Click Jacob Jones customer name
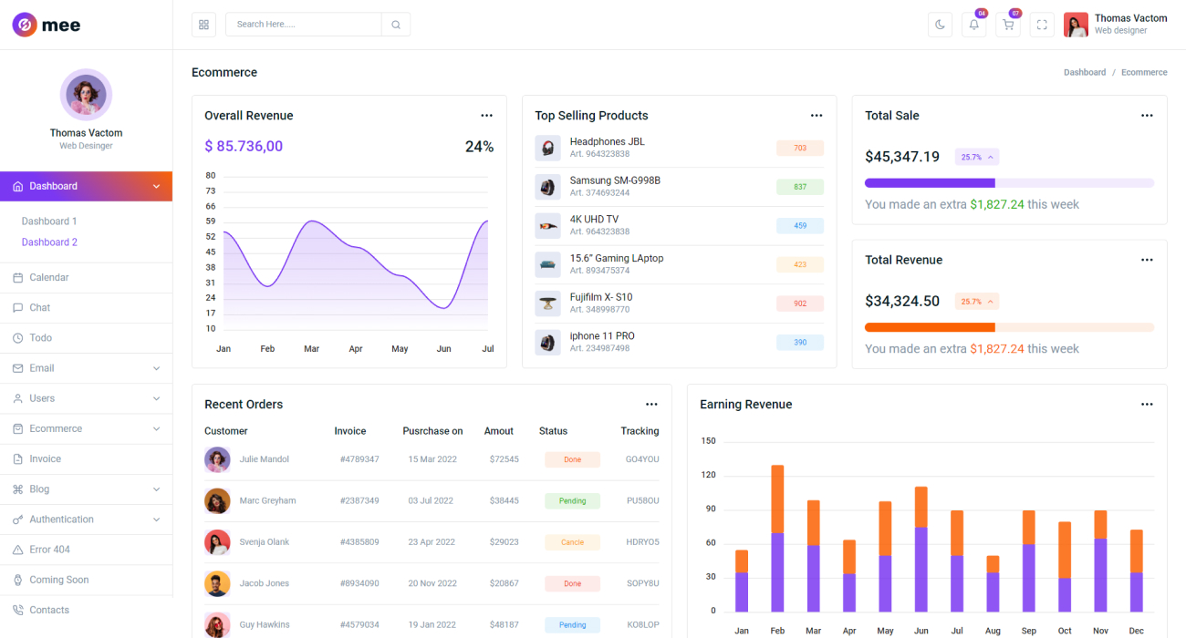This screenshot has width=1186, height=638. 264,583
